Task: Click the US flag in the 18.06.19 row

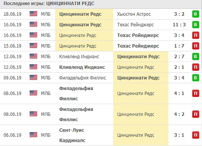Action: tap(33, 14)
